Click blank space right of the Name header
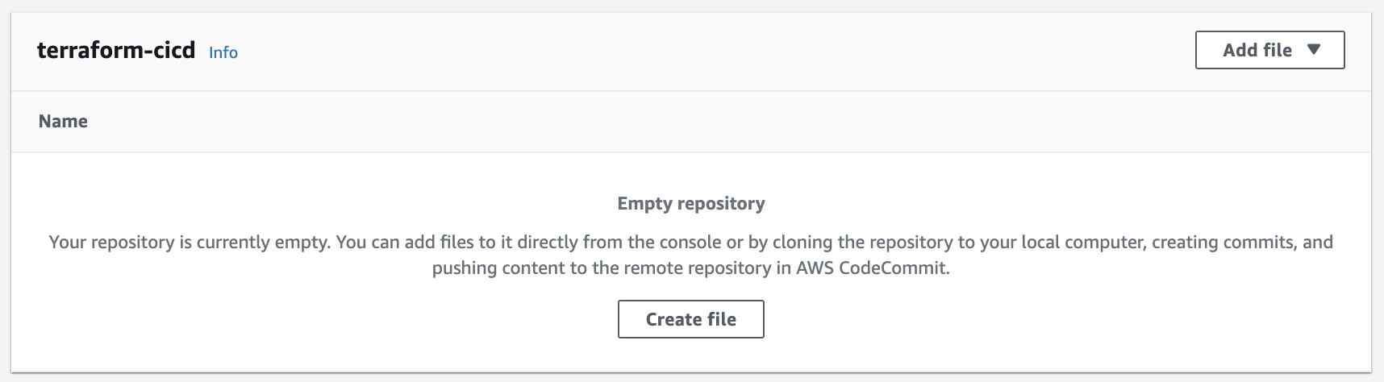Screen dimensions: 1384x382 click(710, 121)
